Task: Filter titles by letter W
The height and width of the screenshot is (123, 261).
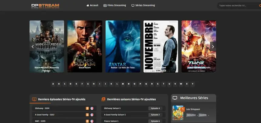Action: 181,84
